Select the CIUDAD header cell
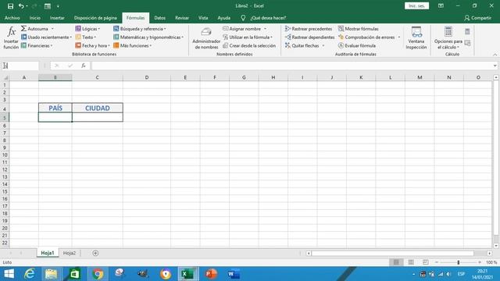The width and height of the screenshot is (500, 281). point(97,108)
